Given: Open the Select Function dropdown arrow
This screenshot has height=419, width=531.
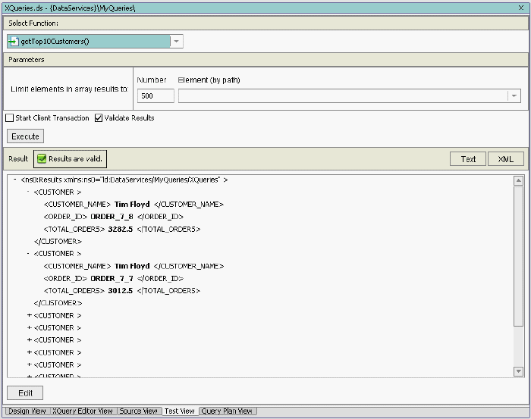Looking at the screenshot, I should [x=176, y=41].
